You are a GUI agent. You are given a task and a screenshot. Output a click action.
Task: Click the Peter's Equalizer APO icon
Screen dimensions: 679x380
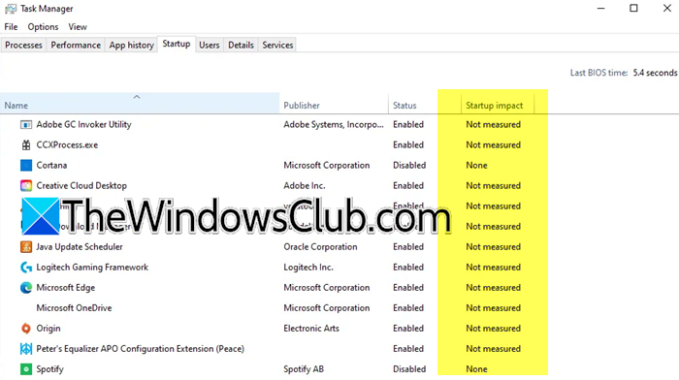[26, 349]
